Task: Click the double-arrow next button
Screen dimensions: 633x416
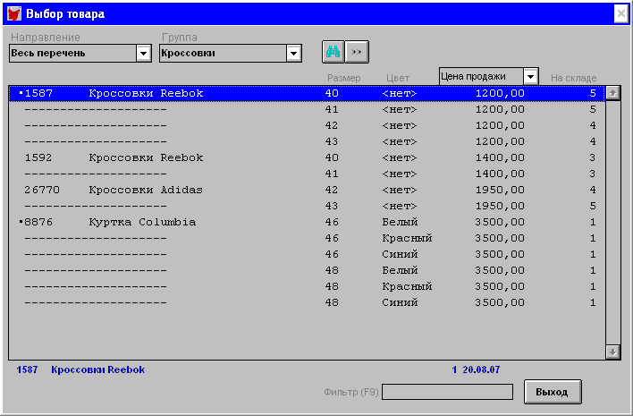Action: [x=357, y=52]
